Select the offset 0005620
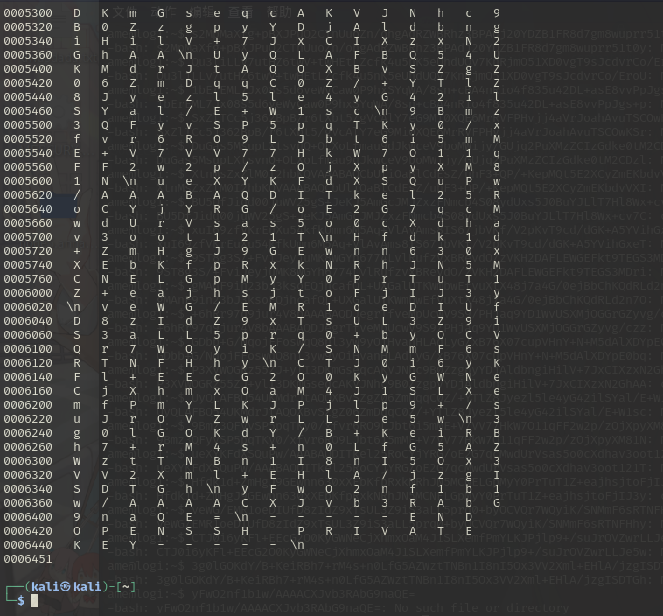 [28, 195]
